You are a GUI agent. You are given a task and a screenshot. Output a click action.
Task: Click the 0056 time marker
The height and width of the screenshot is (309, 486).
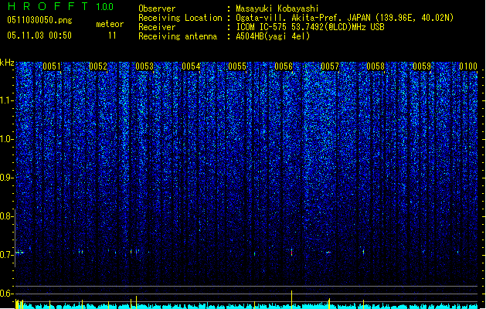tap(284, 66)
